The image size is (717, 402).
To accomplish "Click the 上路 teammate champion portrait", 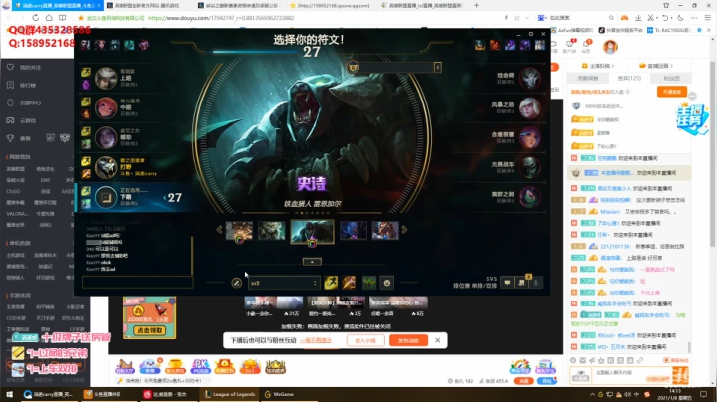I will 106,79.
